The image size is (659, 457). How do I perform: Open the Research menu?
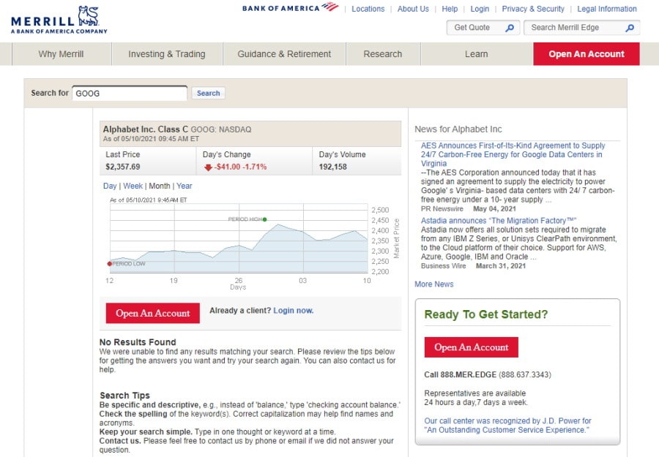click(x=383, y=54)
